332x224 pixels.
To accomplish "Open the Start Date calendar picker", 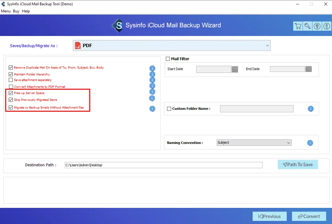I will tap(235, 69).
